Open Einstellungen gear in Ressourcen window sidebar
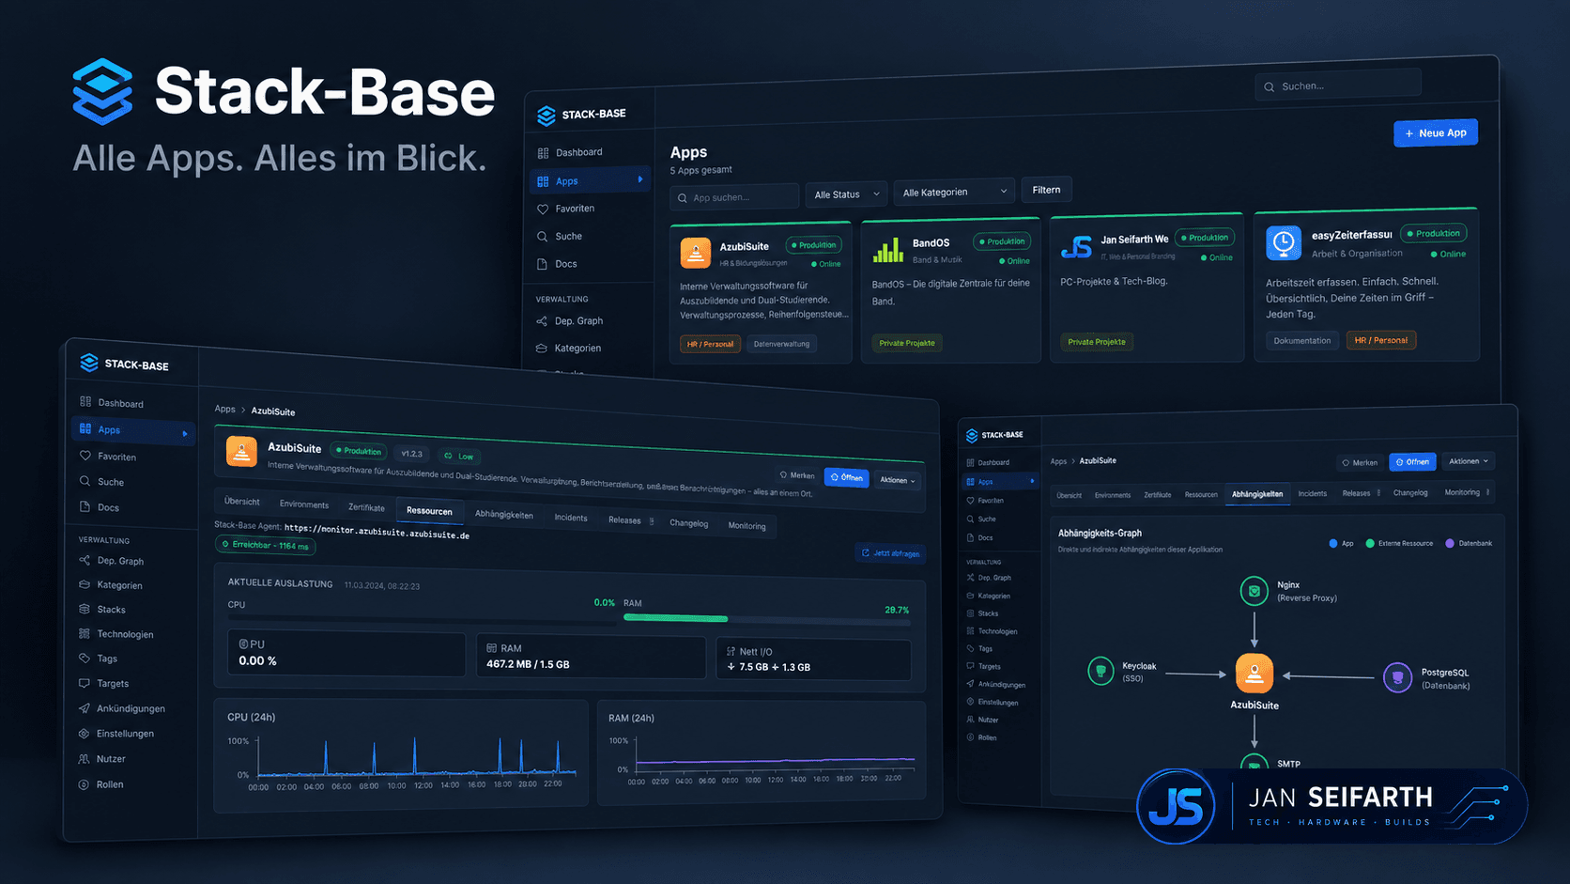Screen dimensions: 1570x884 click(84, 734)
